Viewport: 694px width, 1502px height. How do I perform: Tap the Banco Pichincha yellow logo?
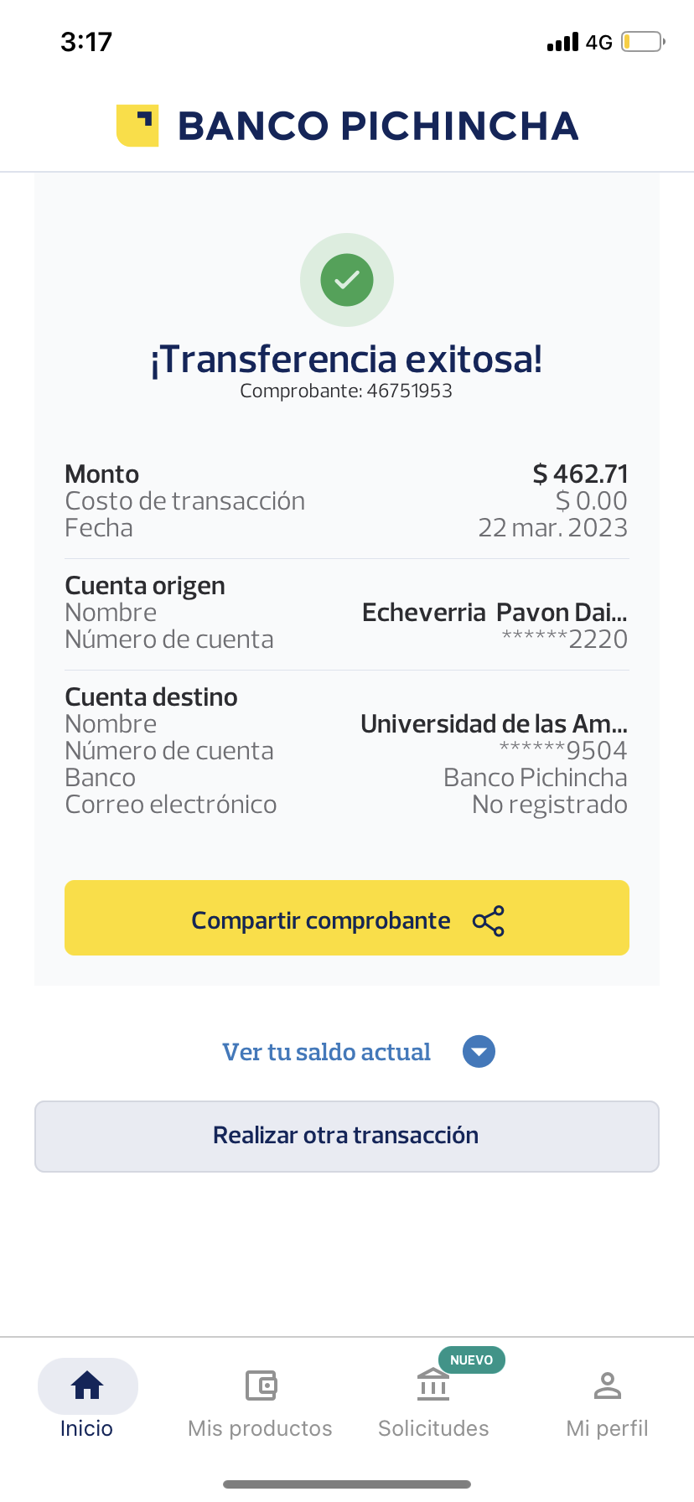[137, 126]
